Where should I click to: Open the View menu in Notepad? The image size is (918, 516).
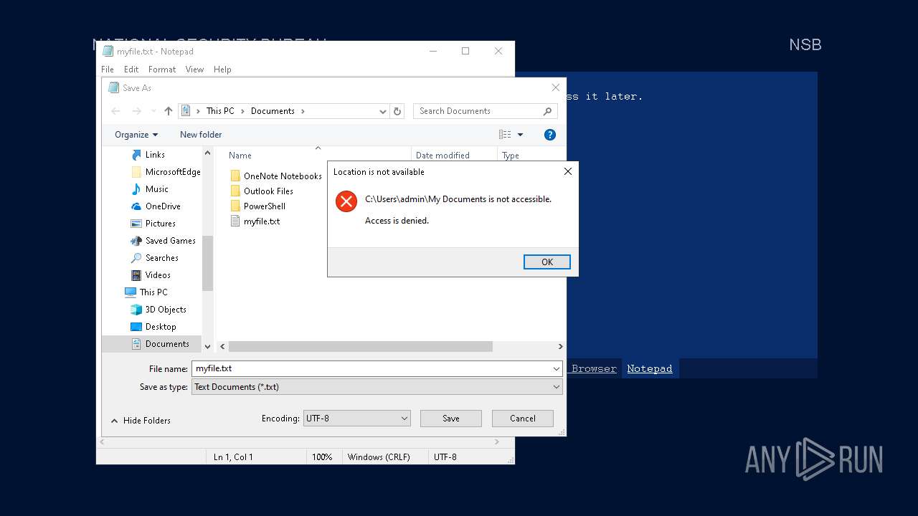[x=194, y=70]
